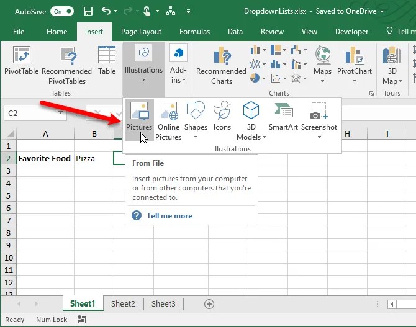Open the Charts dialog launcher

tap(371, 93)
